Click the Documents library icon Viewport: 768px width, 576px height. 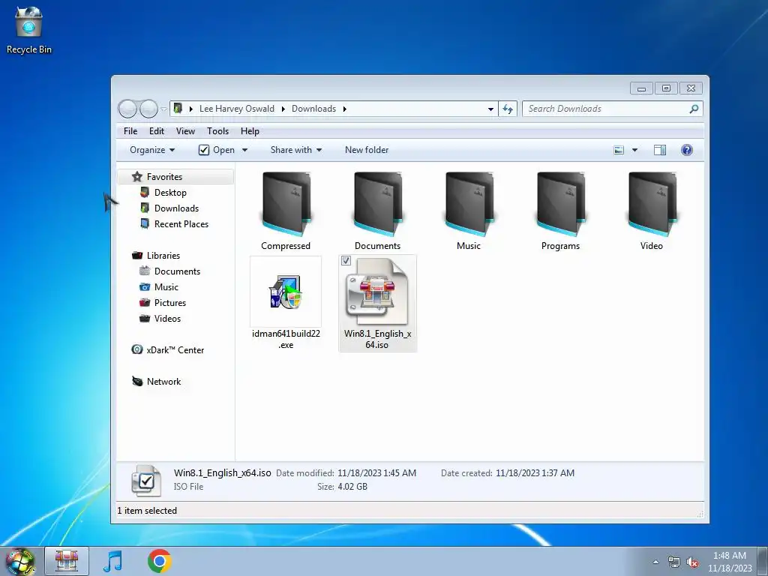[x=145, y=271]
